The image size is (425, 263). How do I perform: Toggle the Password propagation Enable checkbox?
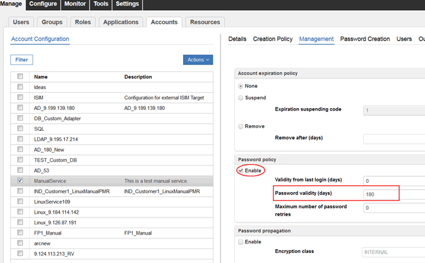click(241, 242)
